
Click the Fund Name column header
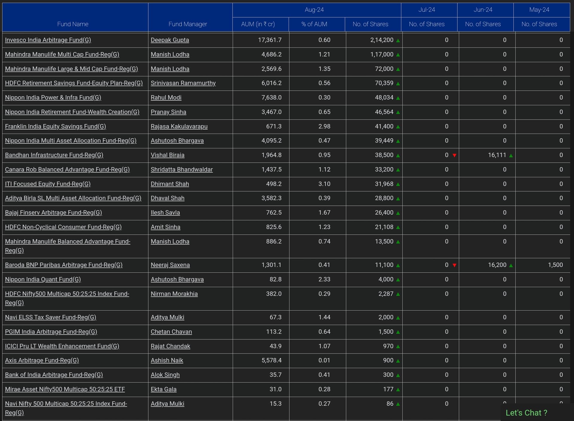point(73,24)
